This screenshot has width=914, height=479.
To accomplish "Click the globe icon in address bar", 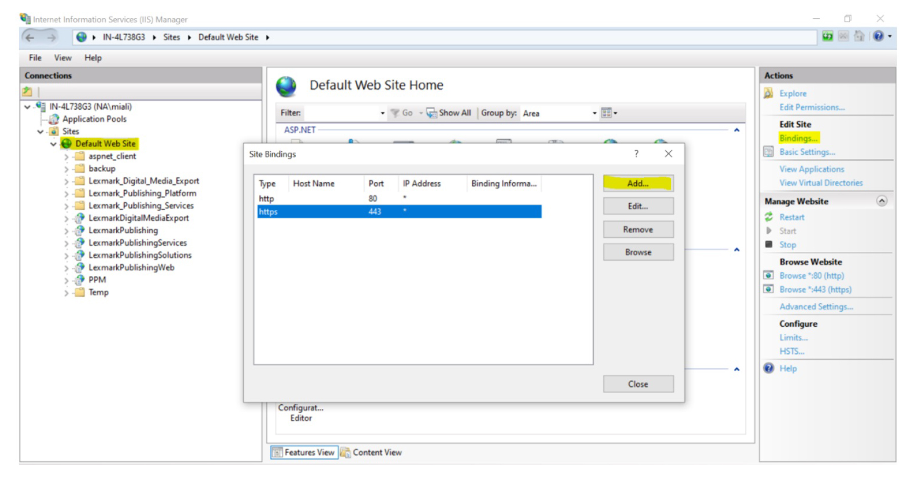I will click(81, 37).
